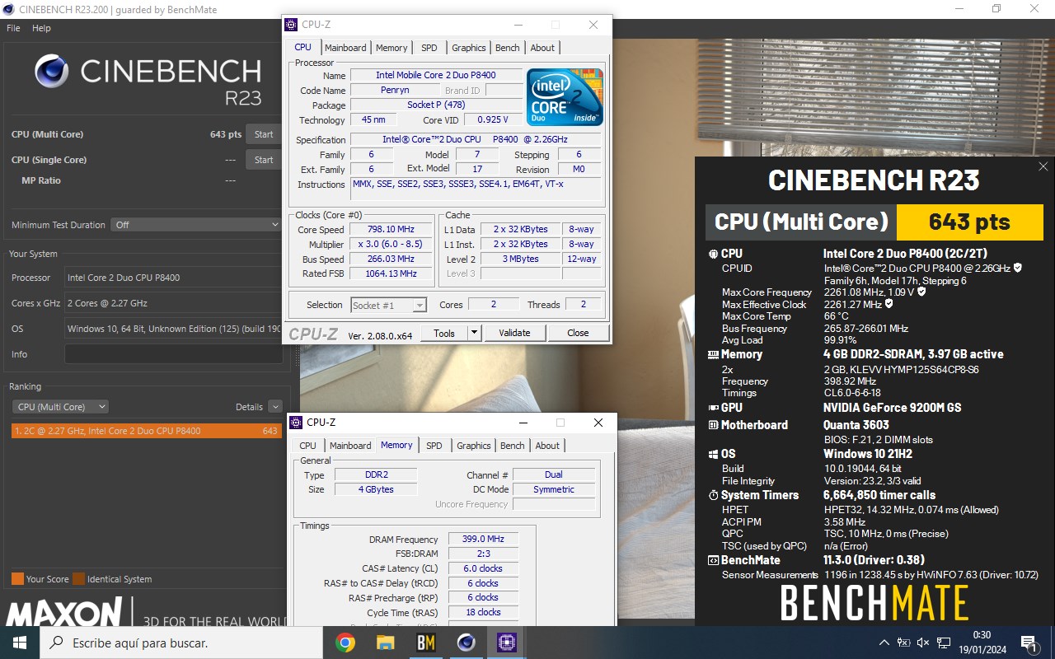Click the Memory icon in BenchMate panel

[714, 354]
